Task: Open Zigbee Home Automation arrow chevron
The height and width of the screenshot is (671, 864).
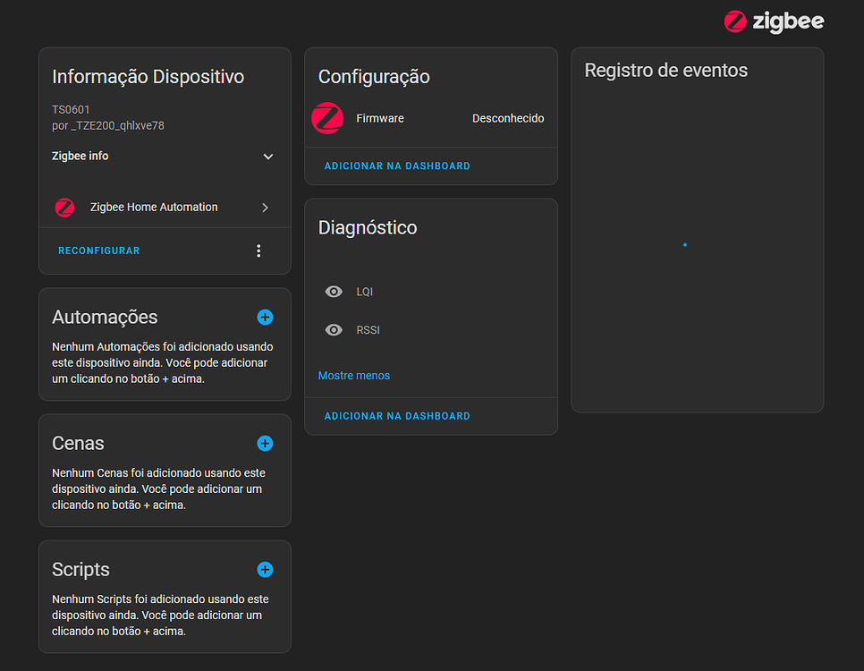Action: pos(265,208)
